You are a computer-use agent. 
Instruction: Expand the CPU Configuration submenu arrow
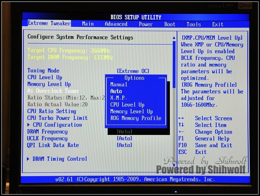pos(29,125)
